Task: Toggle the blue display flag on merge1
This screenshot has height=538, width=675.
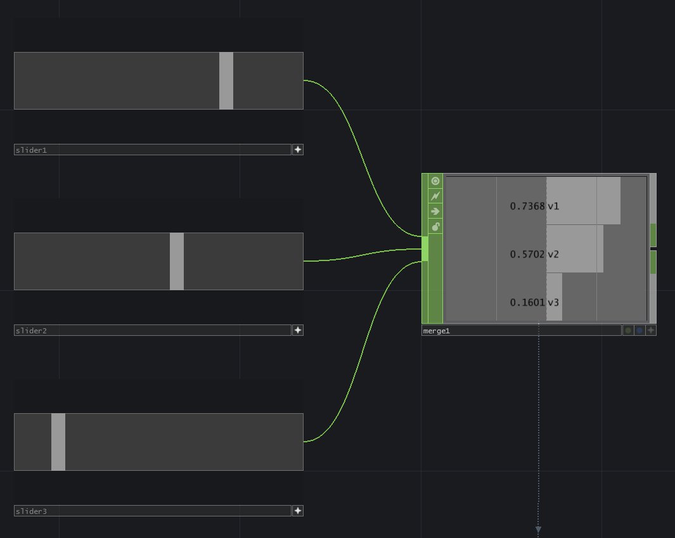Action: (640, 330)
